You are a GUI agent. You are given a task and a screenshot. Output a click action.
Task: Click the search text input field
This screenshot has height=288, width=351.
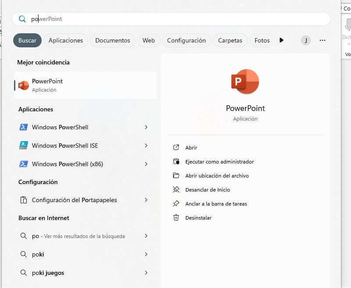175,19
